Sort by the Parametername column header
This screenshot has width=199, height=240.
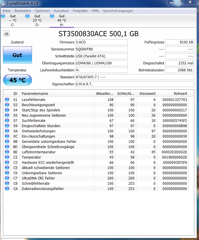tap(57, 93)
